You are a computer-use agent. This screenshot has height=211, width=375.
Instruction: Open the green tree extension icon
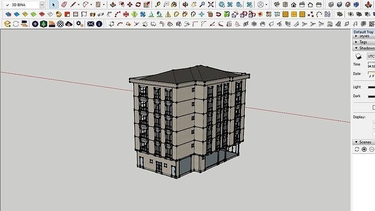43,24
